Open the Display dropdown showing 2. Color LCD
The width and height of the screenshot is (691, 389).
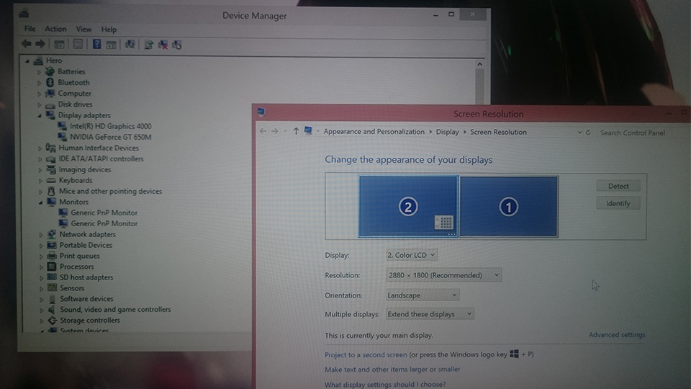click(x=412, y=255)
